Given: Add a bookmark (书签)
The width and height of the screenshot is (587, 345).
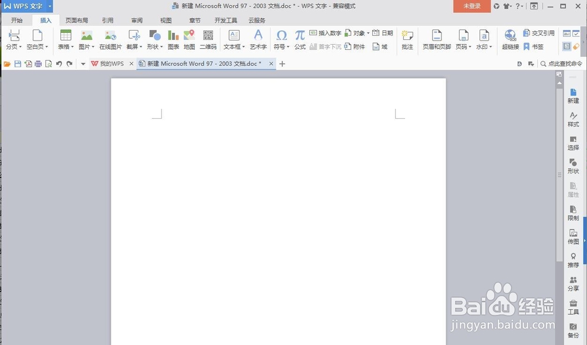Looking at the screenshot, I should (533, 46).
